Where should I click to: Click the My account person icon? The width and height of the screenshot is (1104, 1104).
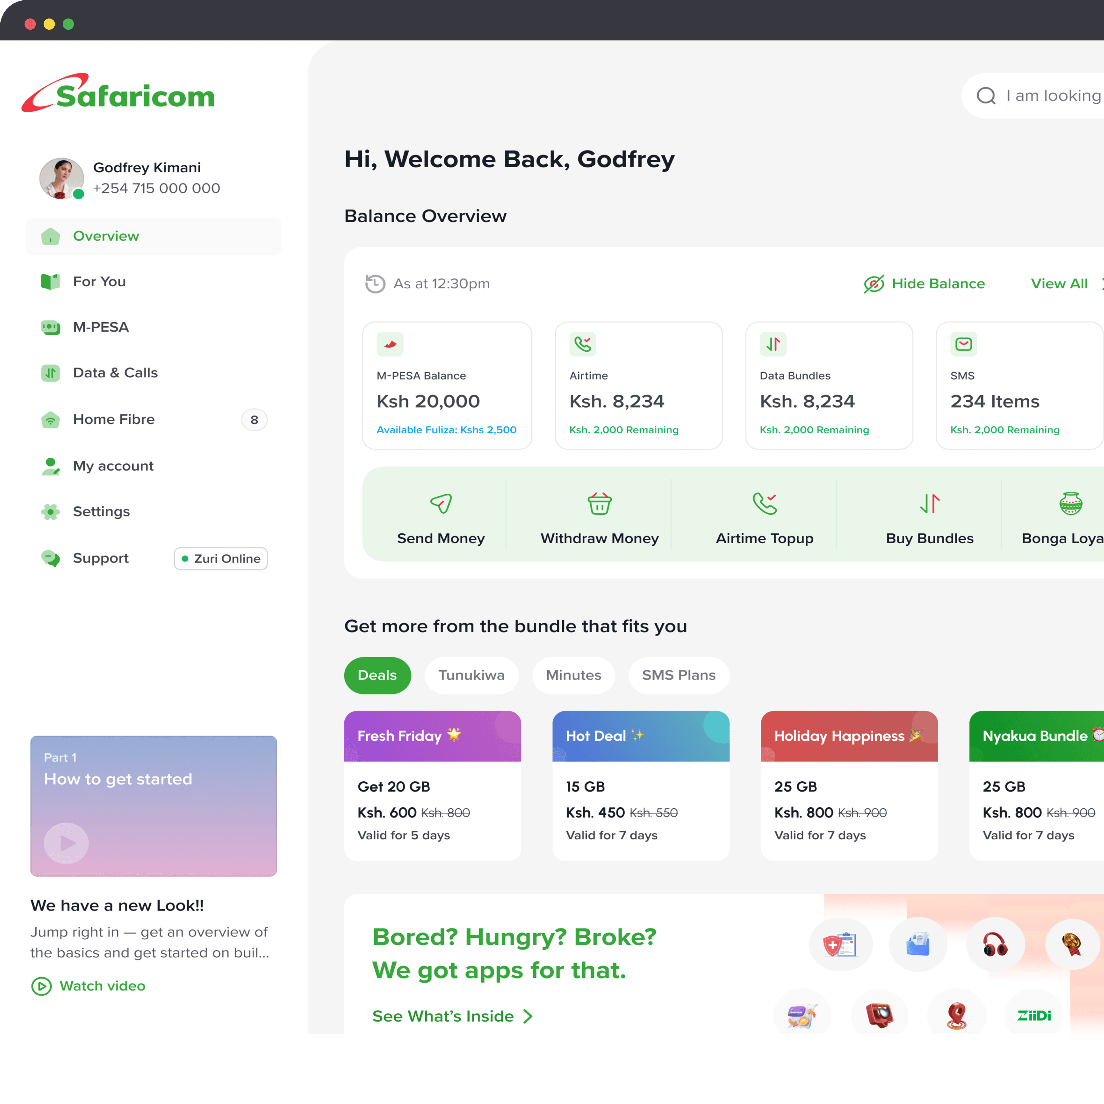[x=50, y=466]
